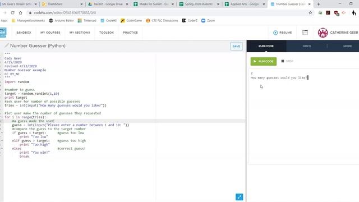Open My Sections
This screenshot has width=359, height=202.
[x=80, y=33]
